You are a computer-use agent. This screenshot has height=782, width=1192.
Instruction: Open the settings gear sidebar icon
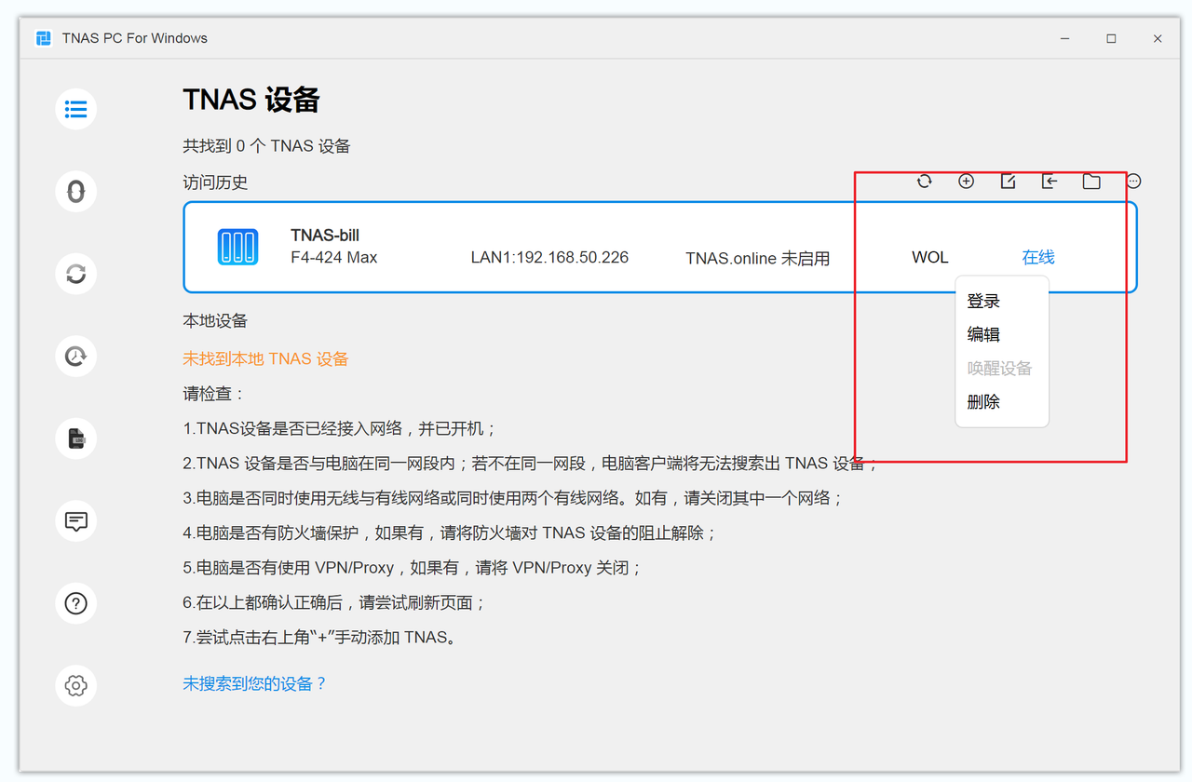pos(76,686)
